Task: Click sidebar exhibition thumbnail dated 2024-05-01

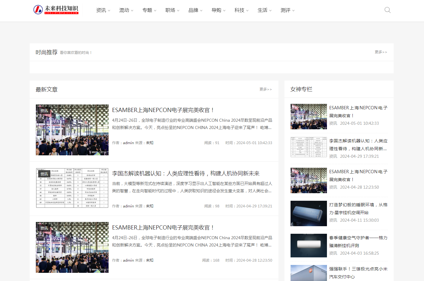Action: click(x=309, y=117)
